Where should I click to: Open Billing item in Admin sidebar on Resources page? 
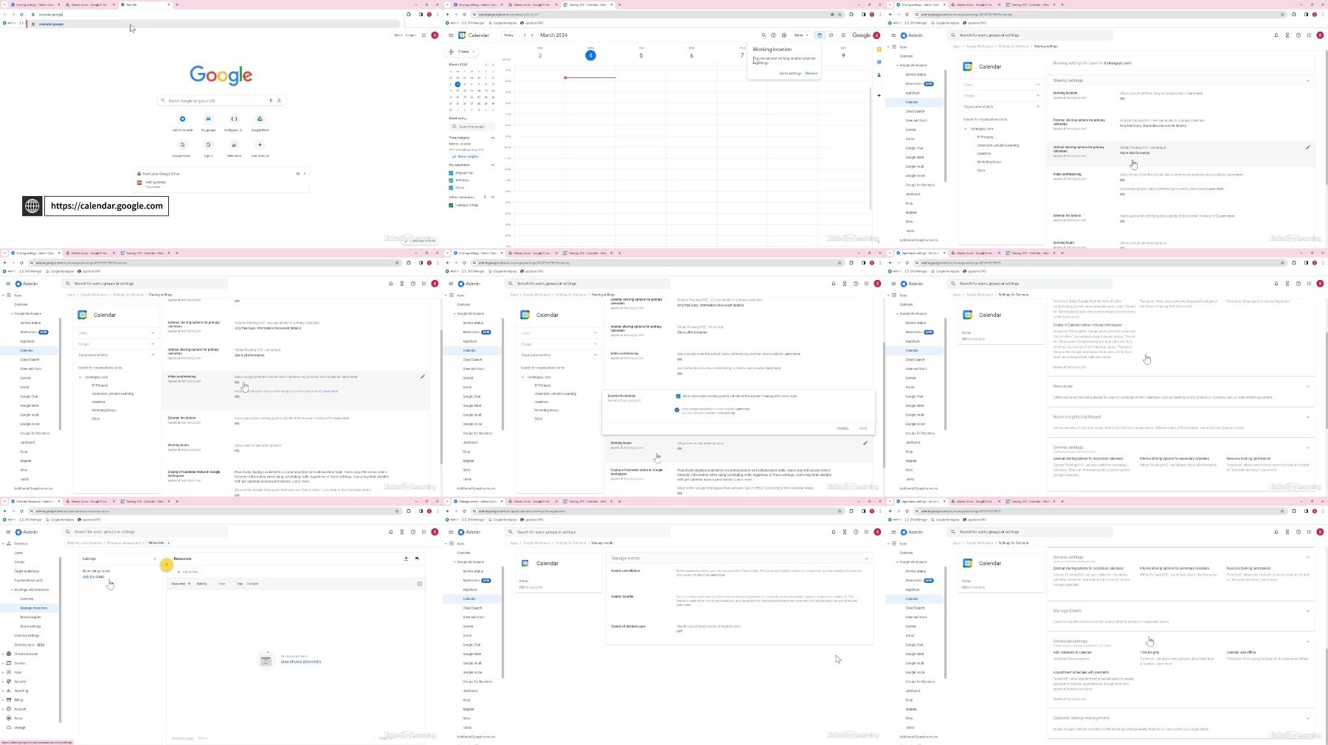[18, 700]
